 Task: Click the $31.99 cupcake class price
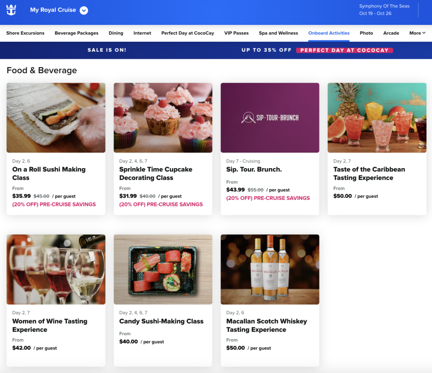coord(128,196)
